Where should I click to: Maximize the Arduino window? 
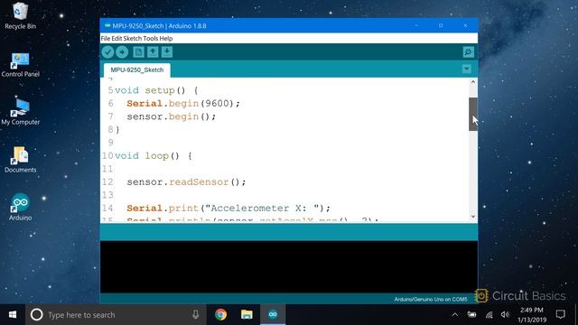point(441,25)
